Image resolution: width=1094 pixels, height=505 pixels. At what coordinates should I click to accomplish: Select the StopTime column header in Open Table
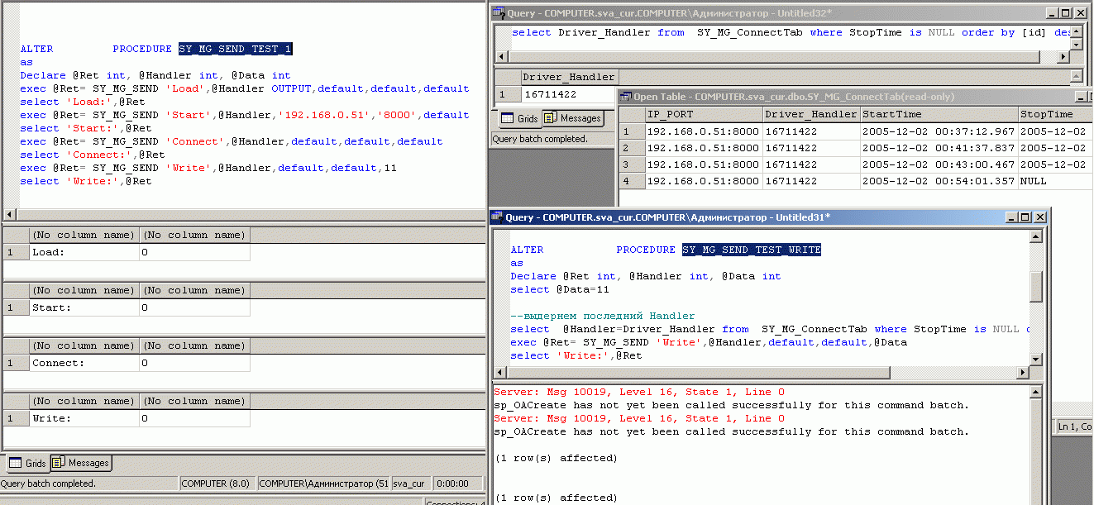point(1055,114)
